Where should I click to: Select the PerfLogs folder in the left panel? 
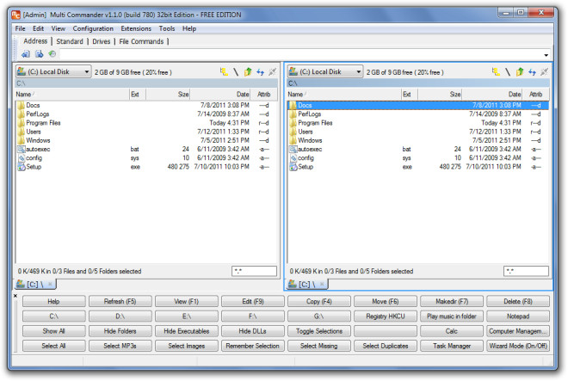[146, 114]
